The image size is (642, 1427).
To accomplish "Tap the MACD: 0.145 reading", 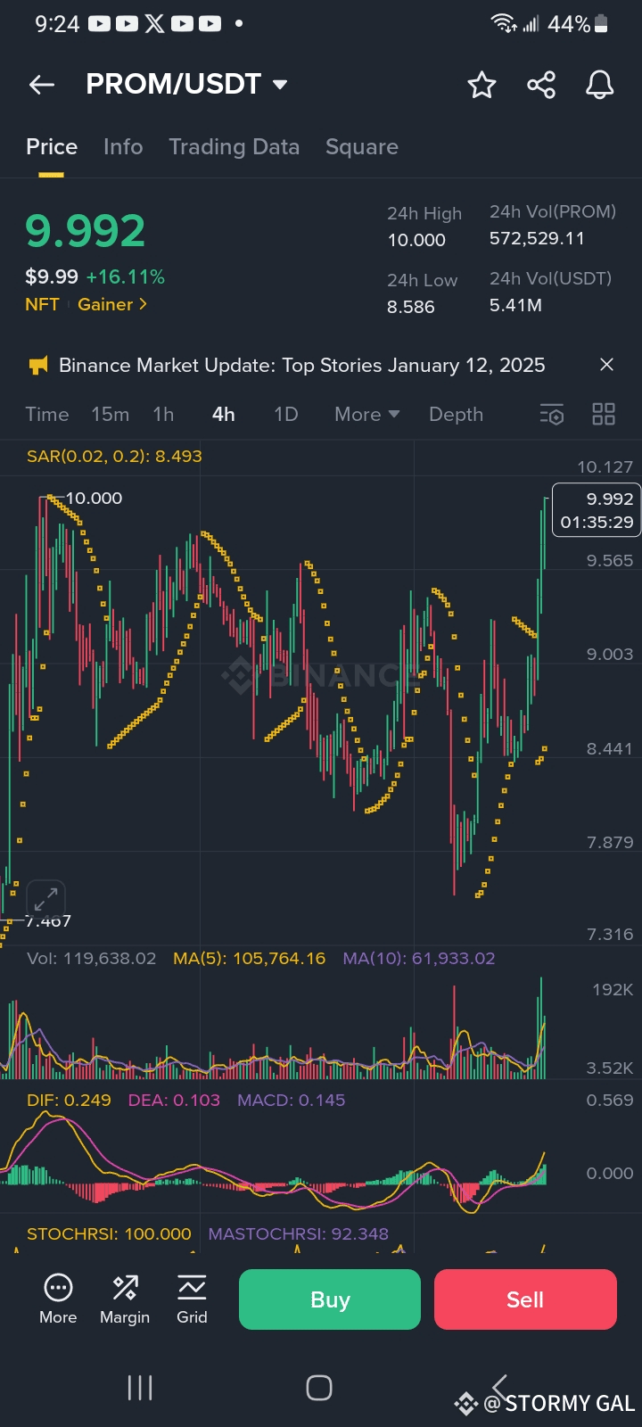I will coord(291,1100).
